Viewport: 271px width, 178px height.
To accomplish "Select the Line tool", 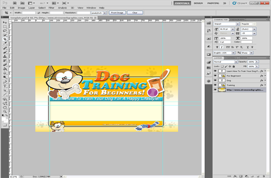I will 5,95.
